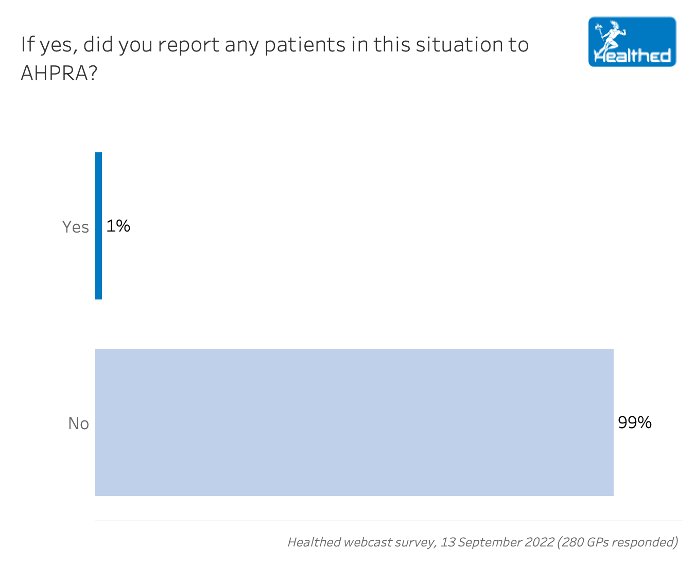The width and height of the screenshot is (695, 566).
Task: Select the light blue No bar
Action: [x=354, y=422]
